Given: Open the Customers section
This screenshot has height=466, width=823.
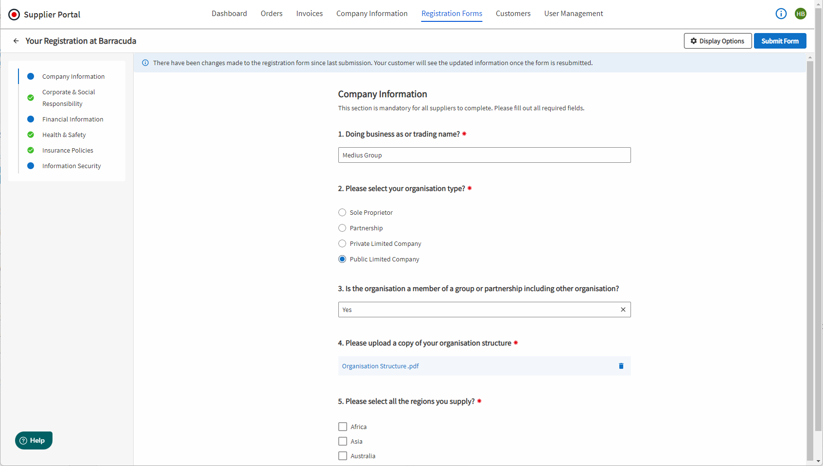Looking at the screenshot, I should point(513,13).
